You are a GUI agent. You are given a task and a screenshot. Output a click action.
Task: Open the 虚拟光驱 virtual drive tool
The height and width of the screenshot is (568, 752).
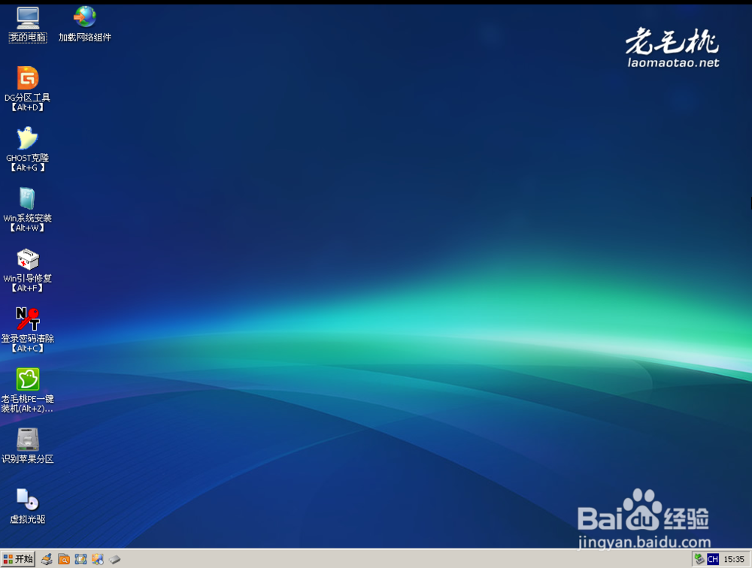tap(27, 500)
